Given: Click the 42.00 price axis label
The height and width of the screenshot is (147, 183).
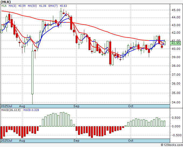Looking at the screenshot, I should tap(176, 33).
